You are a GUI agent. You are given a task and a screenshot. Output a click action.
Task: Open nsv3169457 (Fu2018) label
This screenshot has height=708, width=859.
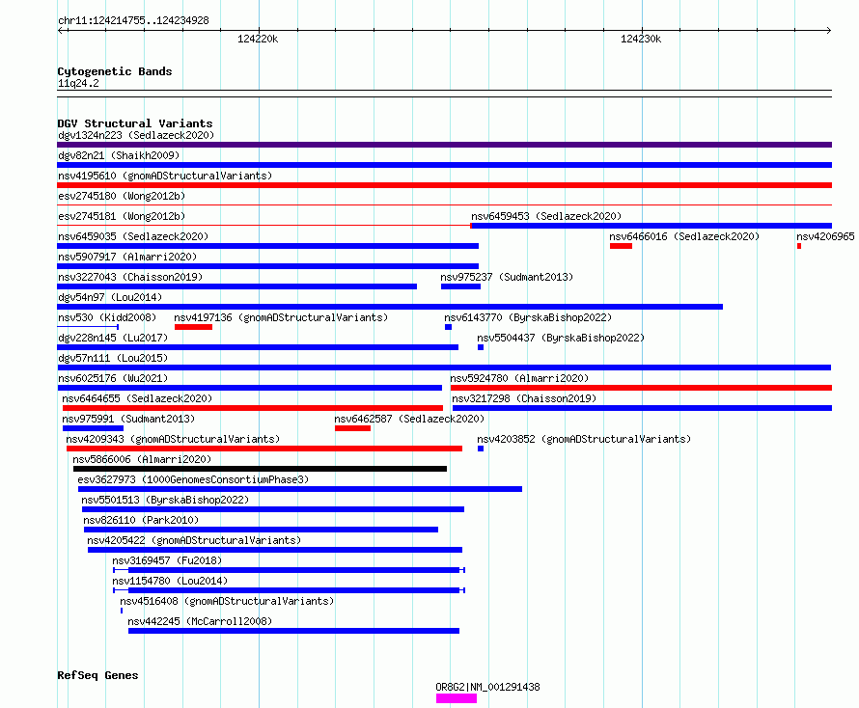click(167, 560)
